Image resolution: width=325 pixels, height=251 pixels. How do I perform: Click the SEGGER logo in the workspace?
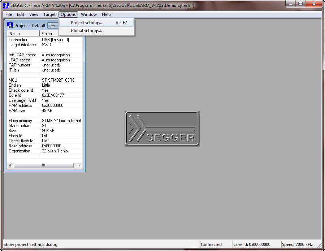162,129
